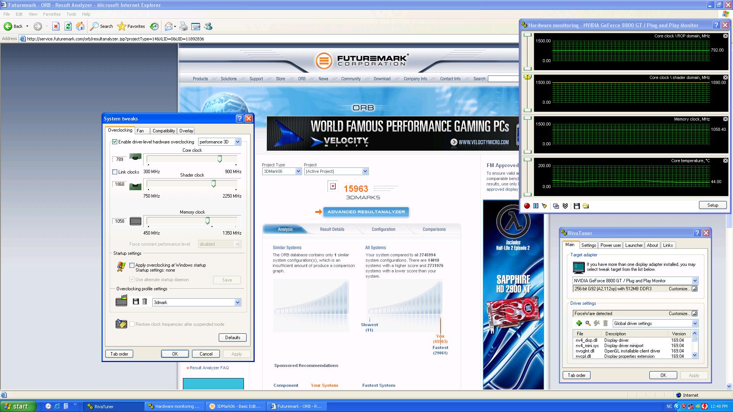Add driver profile with green plus icon
This screenshot has height=412, width=733.
coord(579,323)
